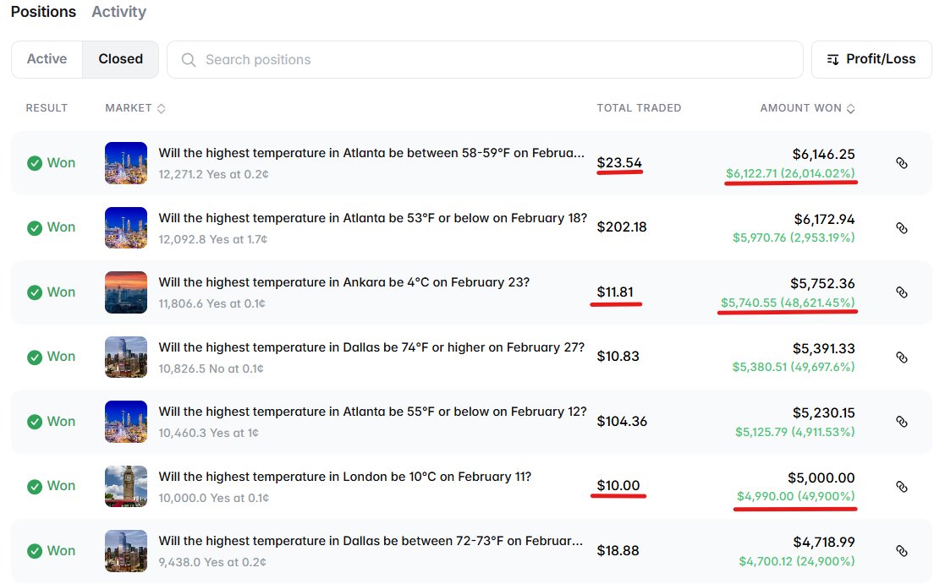Sort by Amount Won column arrows
The width and height of the screenshot is (945, 584).
coord(850,108)
